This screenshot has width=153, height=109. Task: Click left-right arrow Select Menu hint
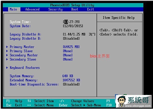pyautogui.click(x=41, y=105)
